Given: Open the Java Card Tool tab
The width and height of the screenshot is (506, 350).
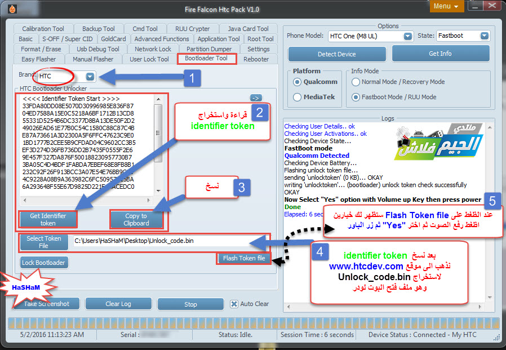Looking at the screenshot, I should (248, 29).
